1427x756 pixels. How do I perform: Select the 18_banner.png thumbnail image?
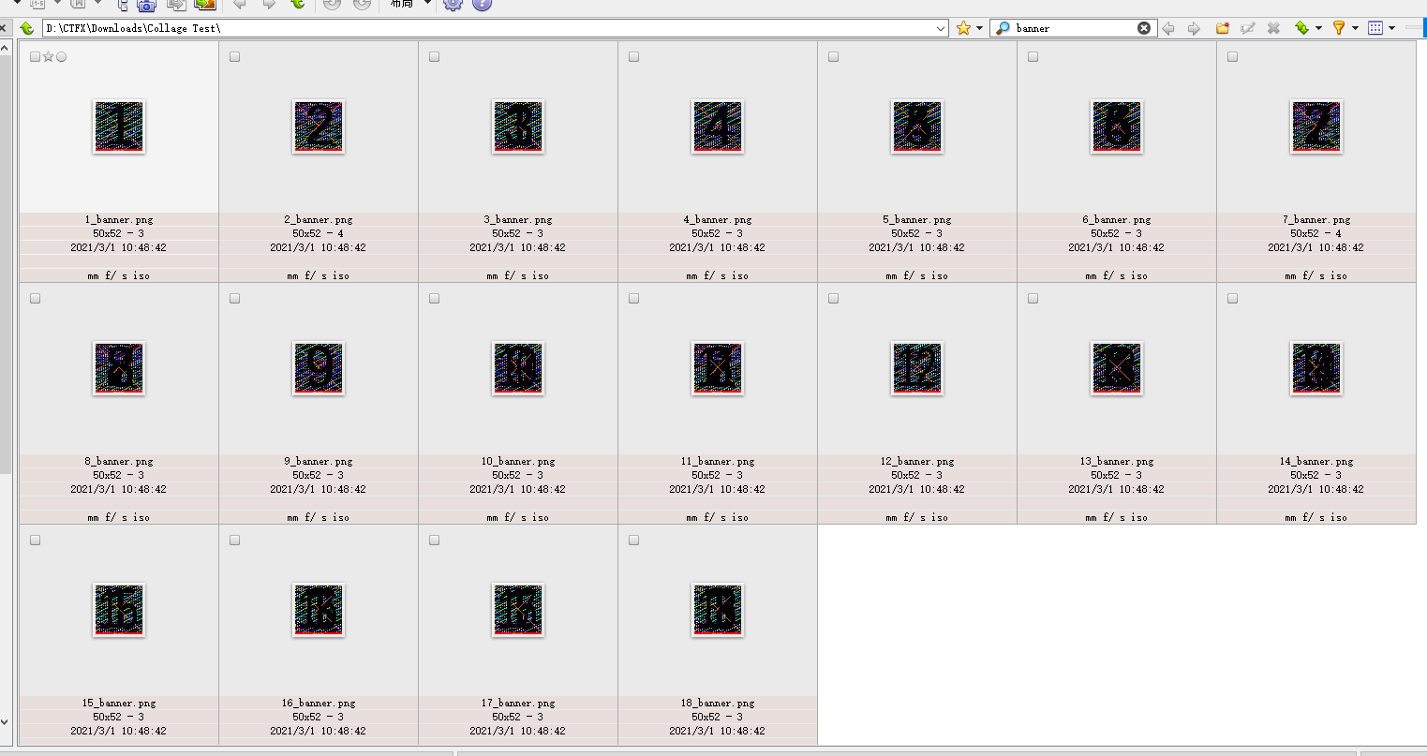tap(718, 610)
